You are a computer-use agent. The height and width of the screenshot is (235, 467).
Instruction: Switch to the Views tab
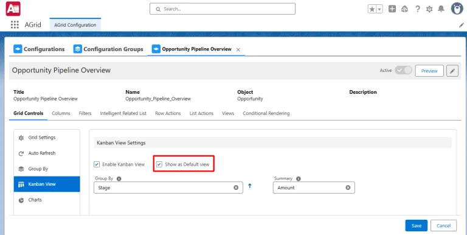point(228,113)
